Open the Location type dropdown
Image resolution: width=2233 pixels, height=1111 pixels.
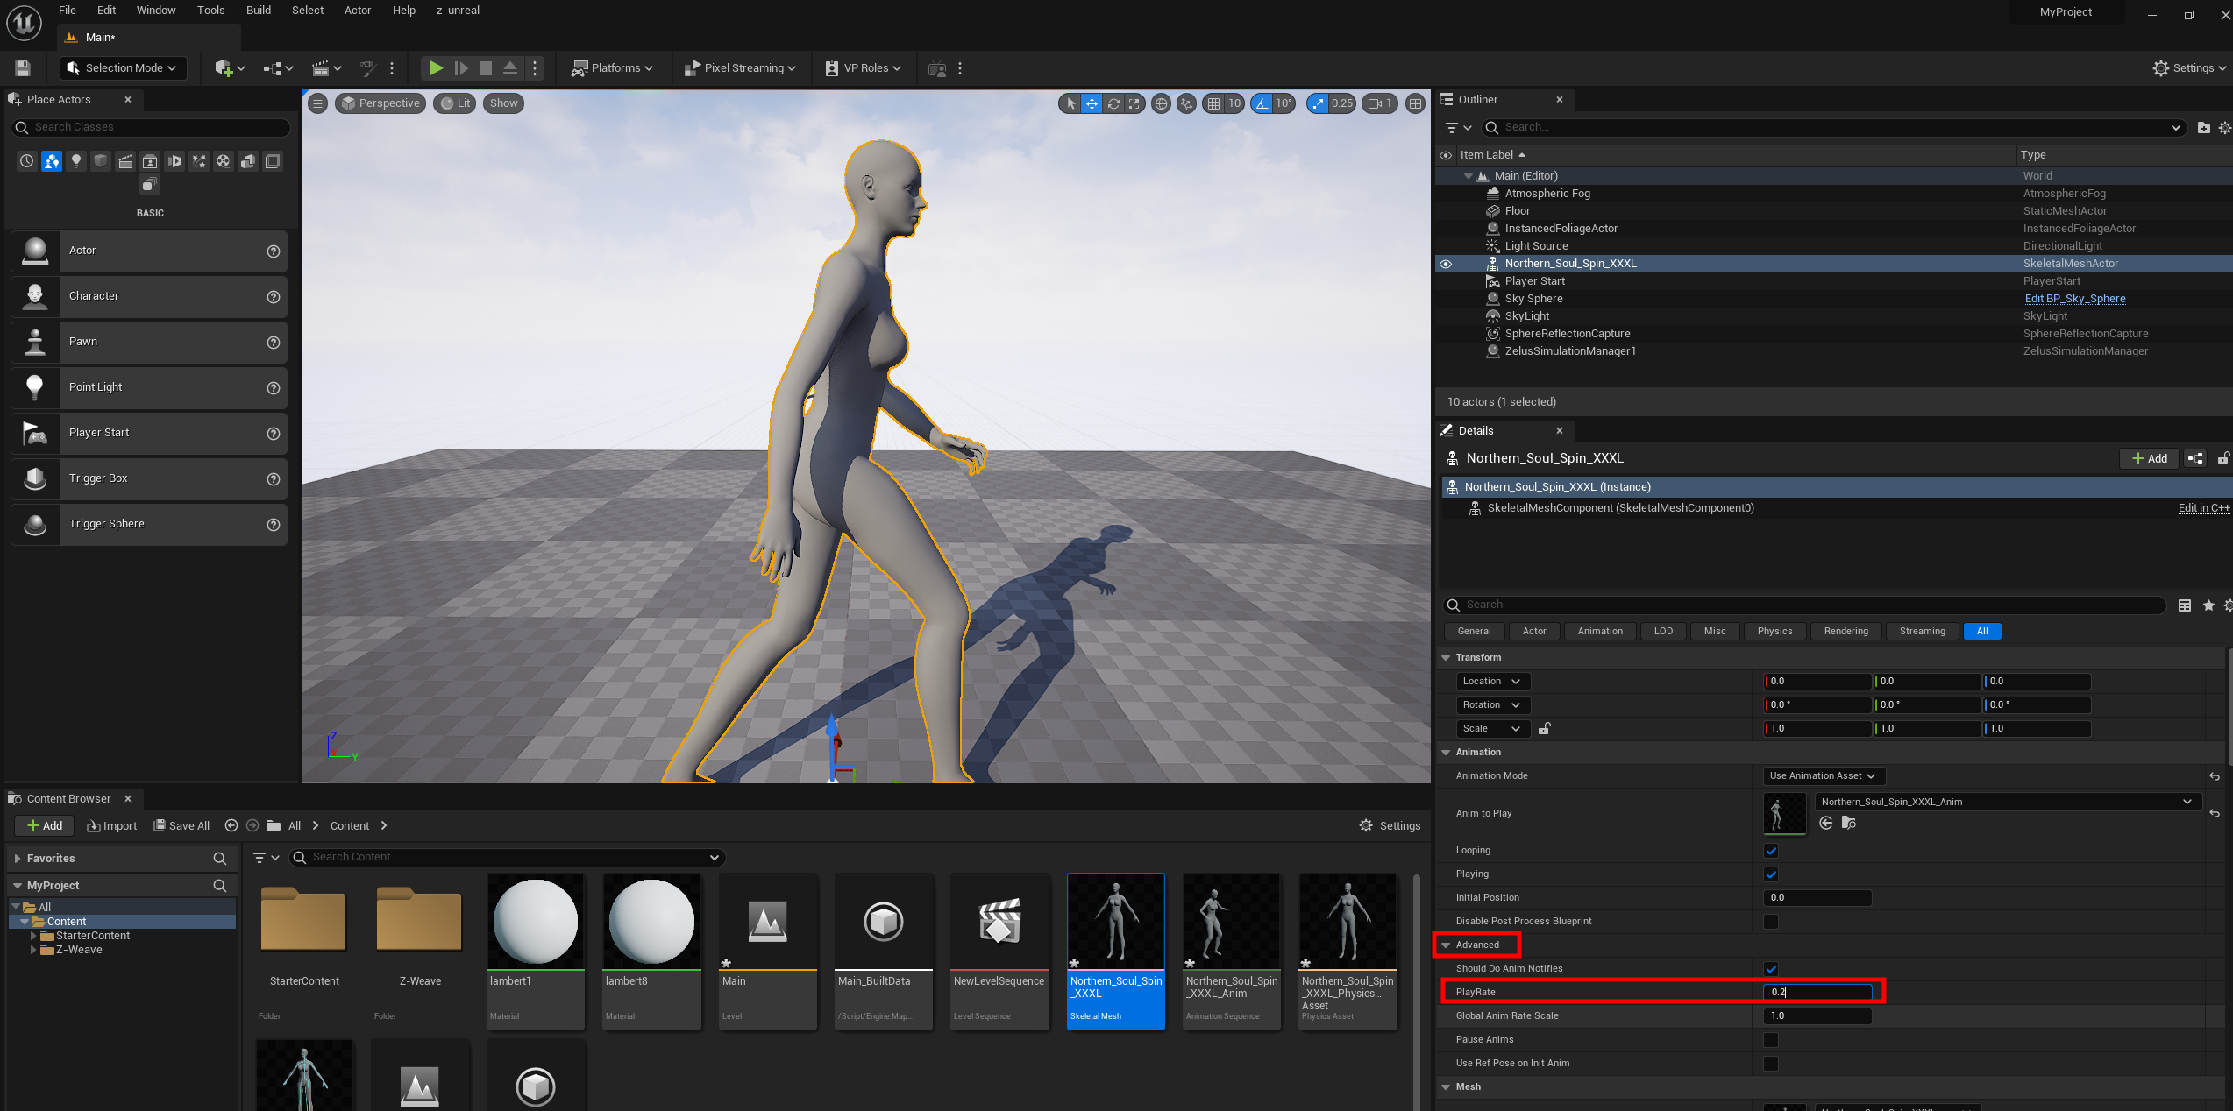tap(1492, 682)
